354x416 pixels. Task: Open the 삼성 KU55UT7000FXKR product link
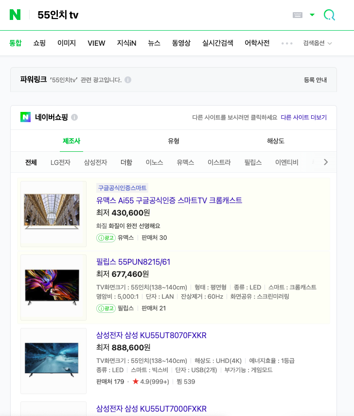[x=151, y=409]
